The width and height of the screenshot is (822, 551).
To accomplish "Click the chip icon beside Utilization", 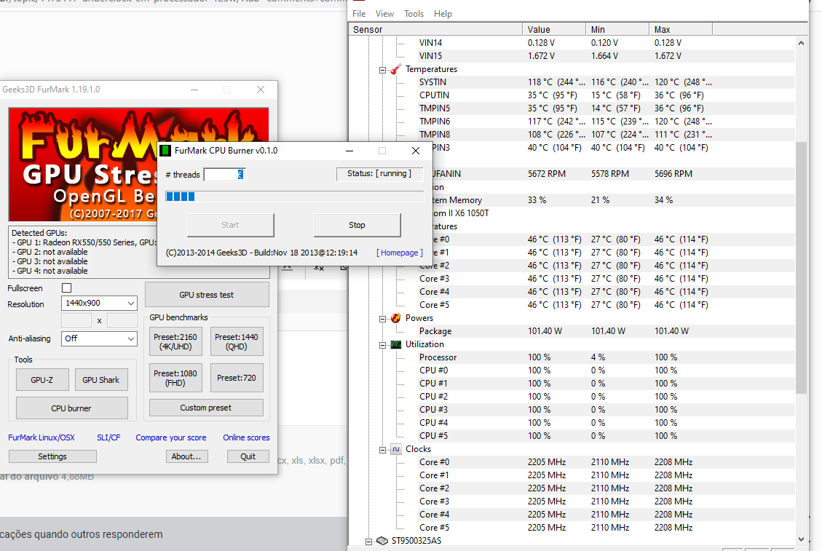I will (x=396, y=344).
